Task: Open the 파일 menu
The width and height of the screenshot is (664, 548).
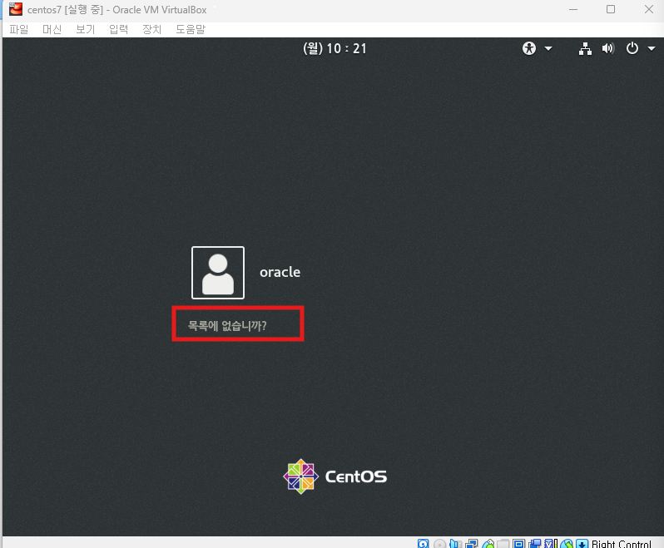Action: click(x=18, y=29)
